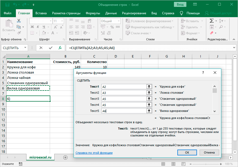
Task: Toggle underline Ч formatting
Action: 44,27
